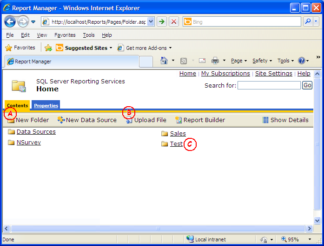Screen dimensions: 324x246
Task: Open the Sales folder link
Action: pos(178,134)
